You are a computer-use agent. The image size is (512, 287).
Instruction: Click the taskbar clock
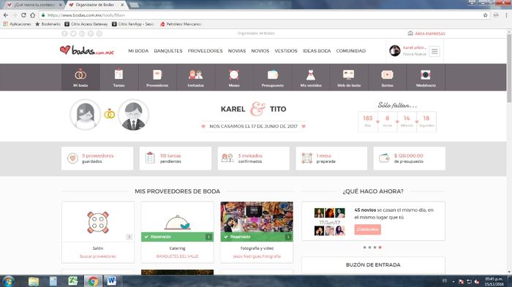click(494, 281)
